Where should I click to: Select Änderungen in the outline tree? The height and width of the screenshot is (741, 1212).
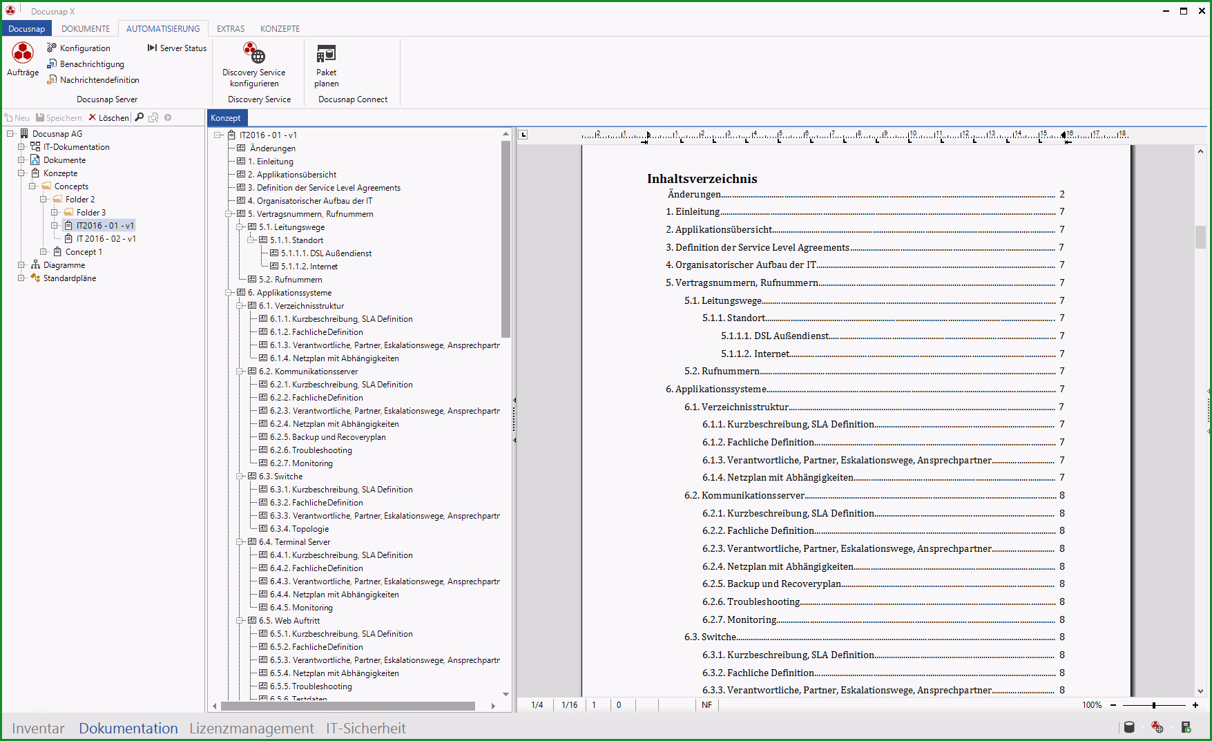click(273, 148)
